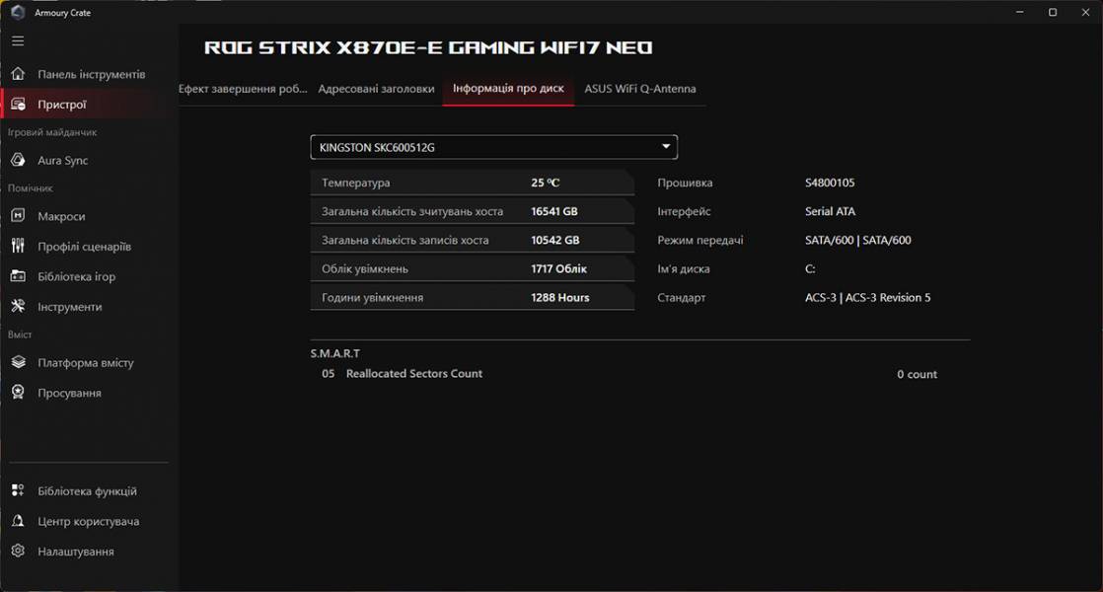This screenshot has width=1103, height=592.
Task: Click the Температура label
Action: (355, 183)
